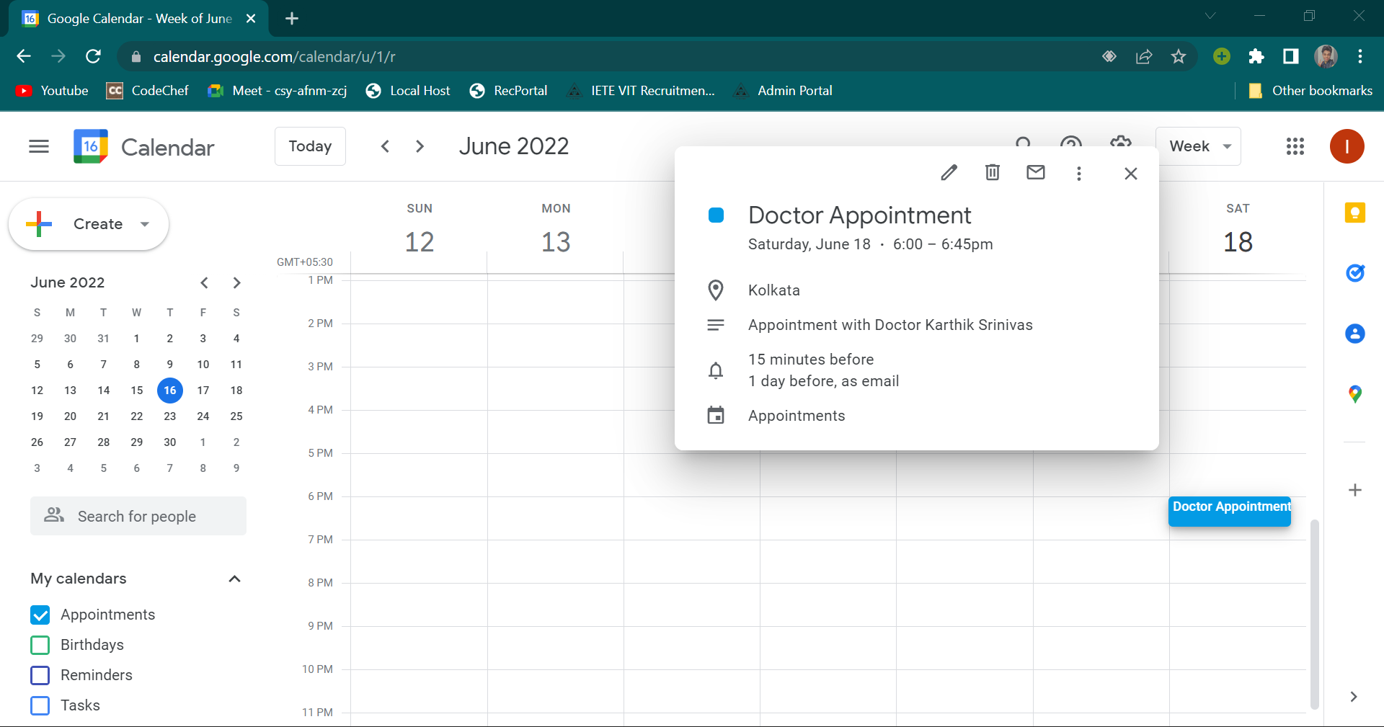1384x727 pixels.
Task: Open Google Maps from the side panel
Action: (1355, 394)
